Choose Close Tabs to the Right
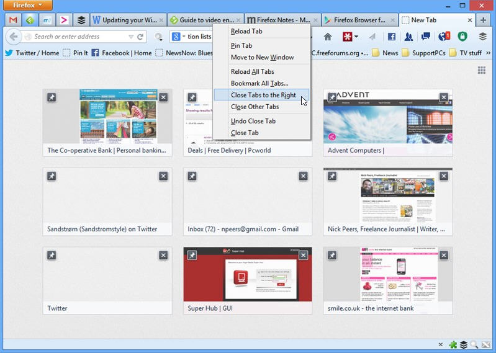This screenshot has width=496, height=353. click(x=262, y=95)
